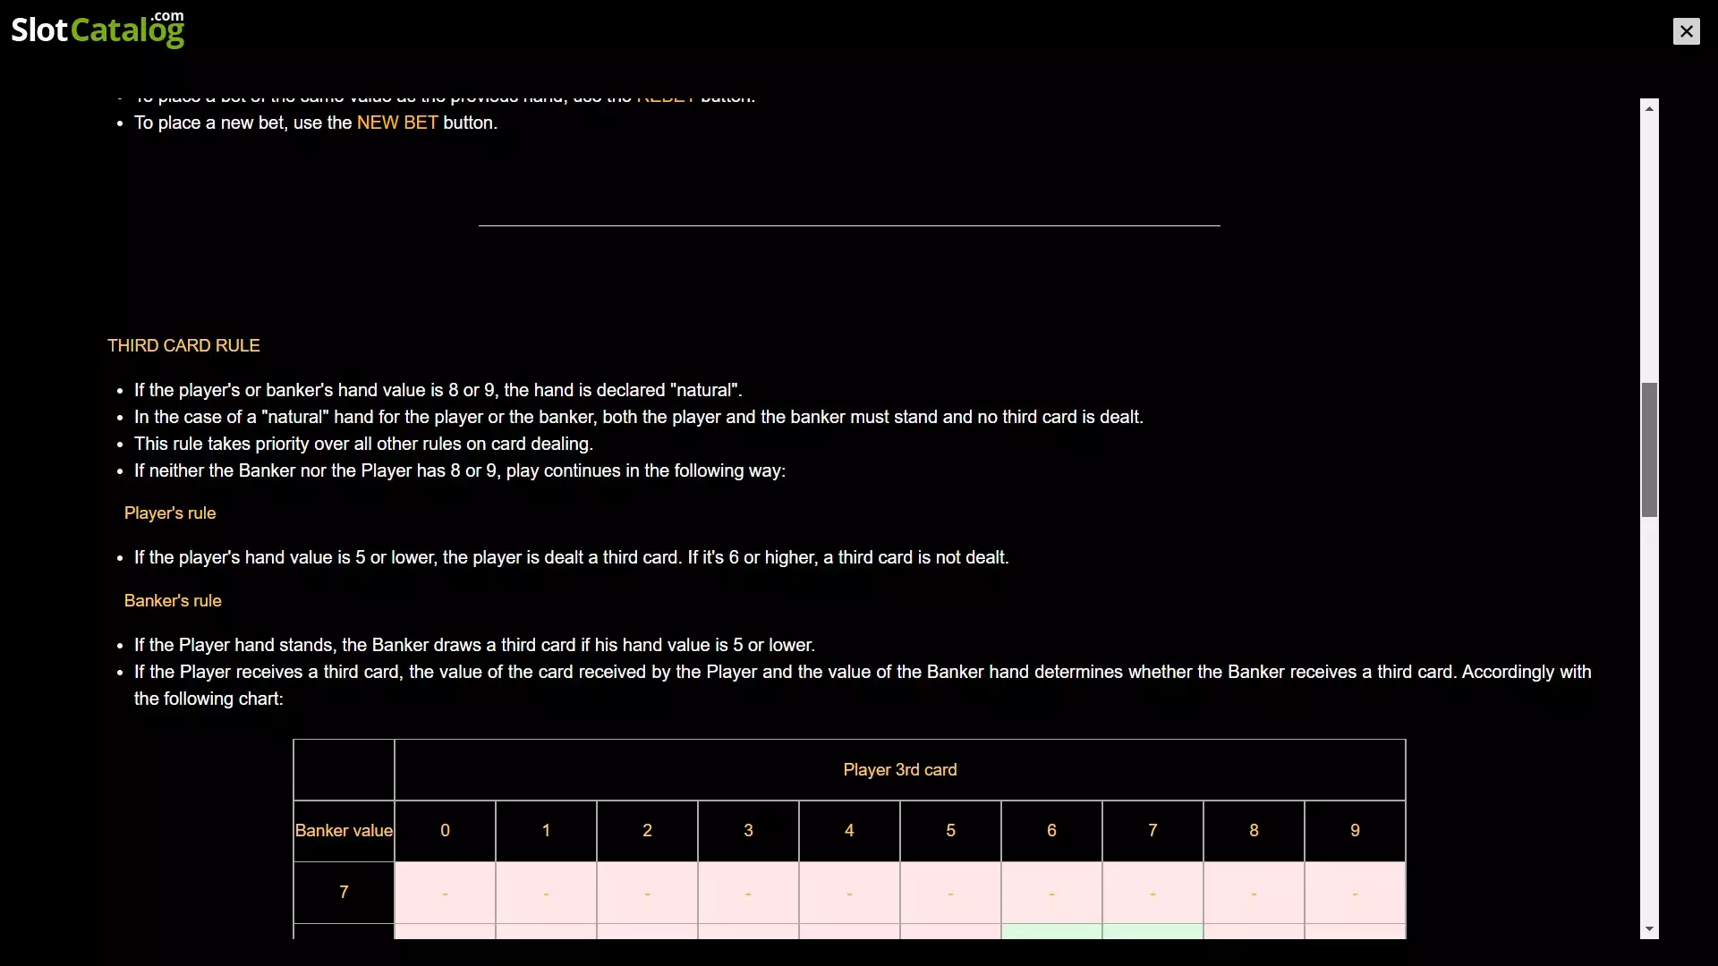Click the bullet about "natural" hand declaration

coord(438,391)
